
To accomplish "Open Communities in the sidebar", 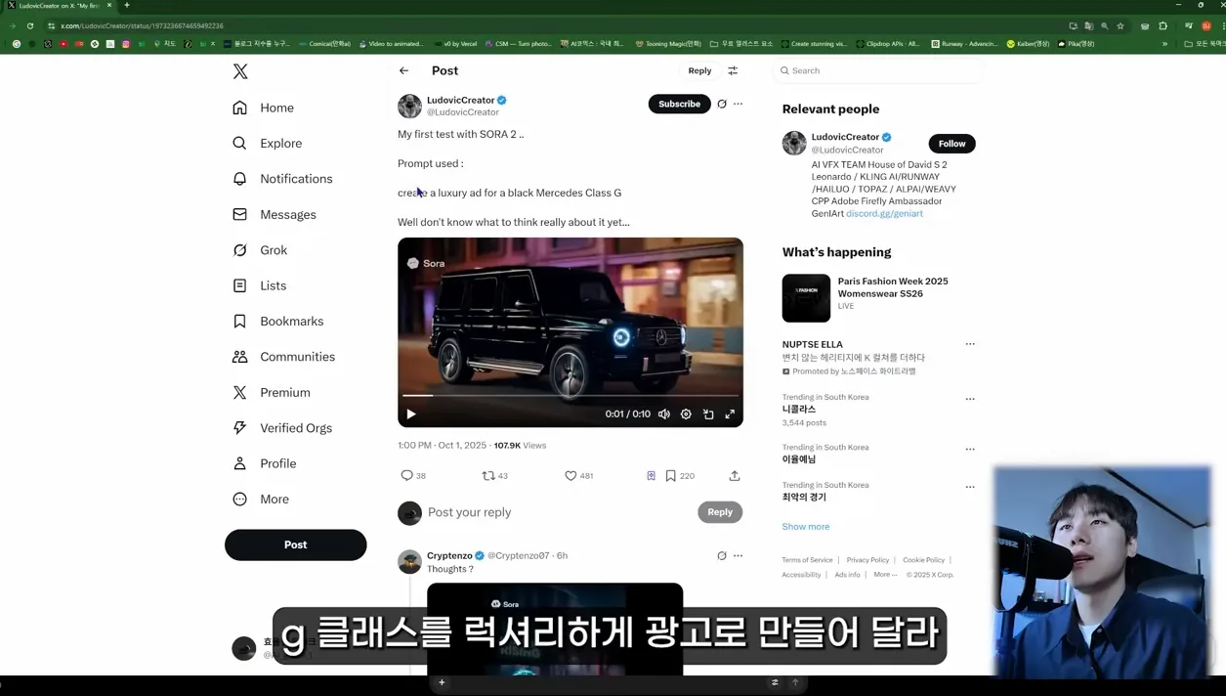I will coord(283,357).
